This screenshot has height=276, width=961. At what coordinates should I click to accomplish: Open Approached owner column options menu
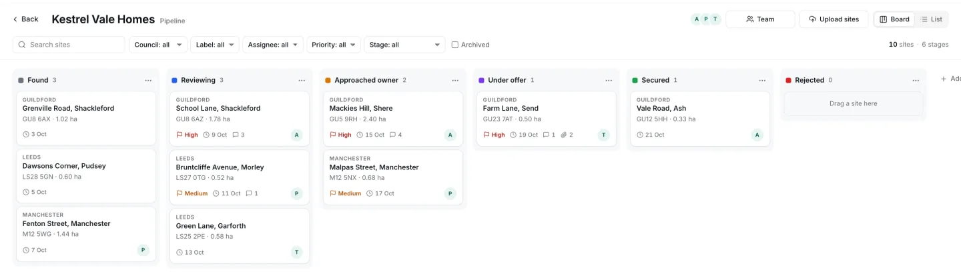455,80
